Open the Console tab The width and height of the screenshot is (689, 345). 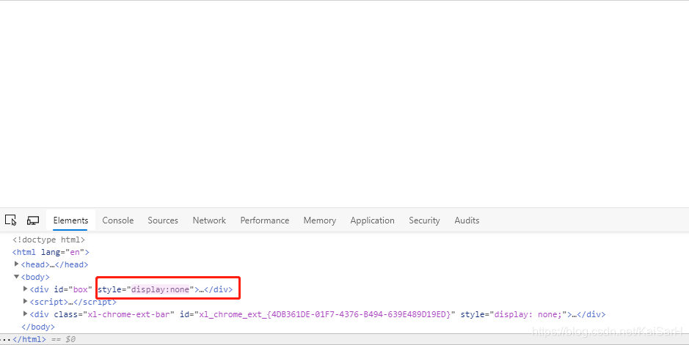coord(117,220)
